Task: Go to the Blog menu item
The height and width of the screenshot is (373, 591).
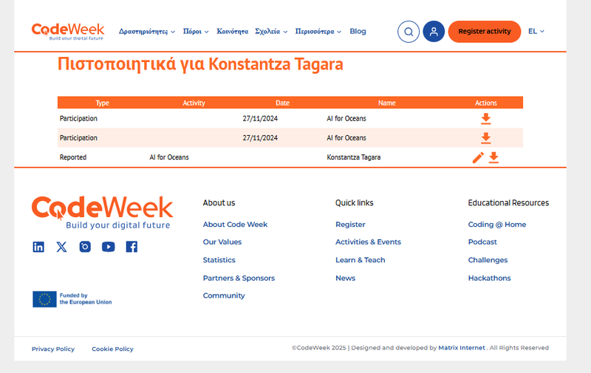Action: point(358,32)
